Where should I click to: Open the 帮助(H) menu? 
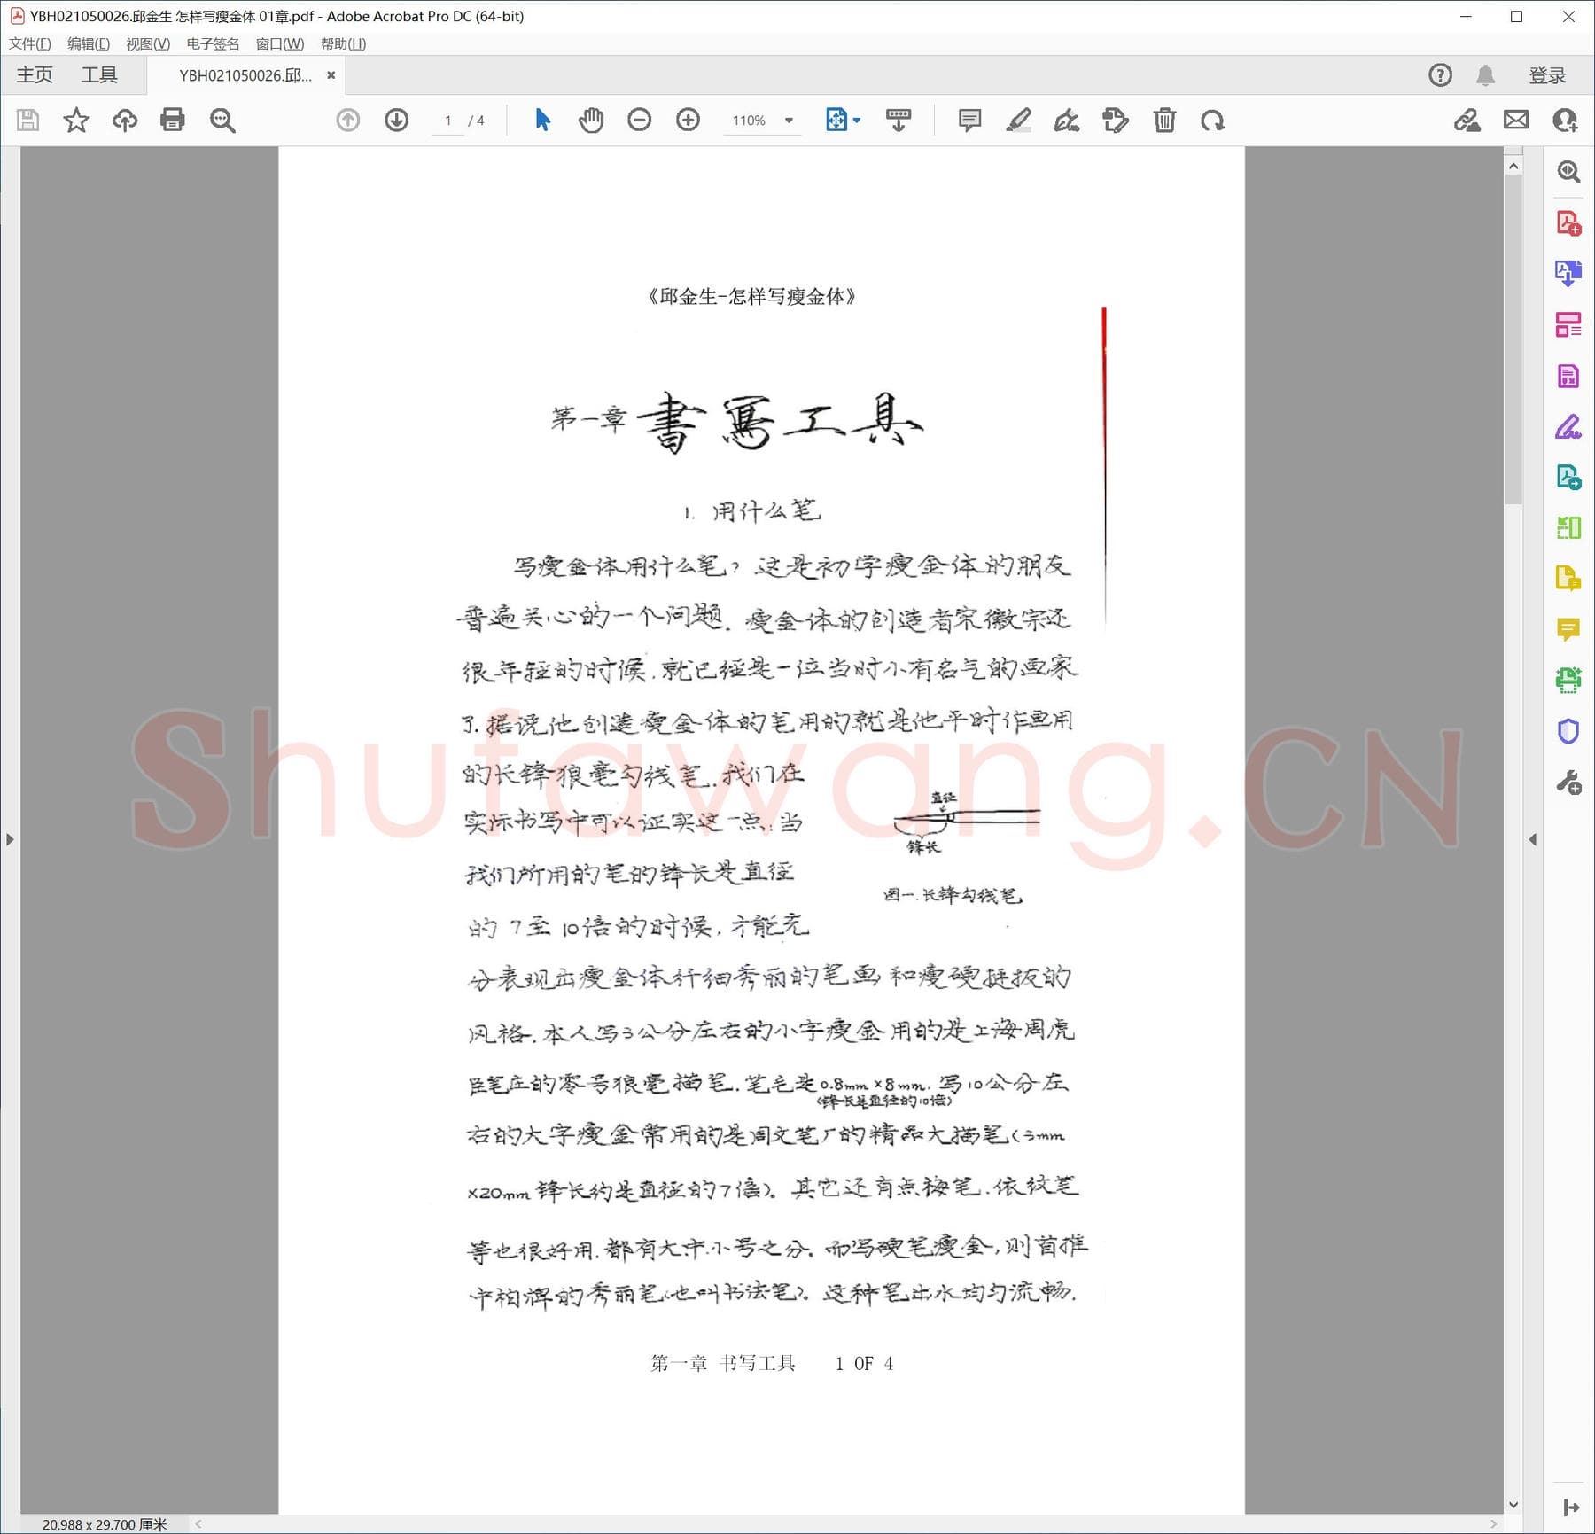(x=343, y=43)
